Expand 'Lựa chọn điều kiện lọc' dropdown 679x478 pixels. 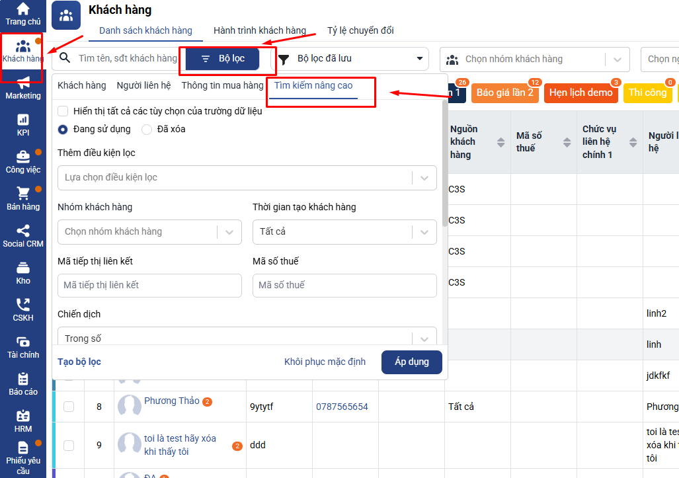[x=247, y=178]
